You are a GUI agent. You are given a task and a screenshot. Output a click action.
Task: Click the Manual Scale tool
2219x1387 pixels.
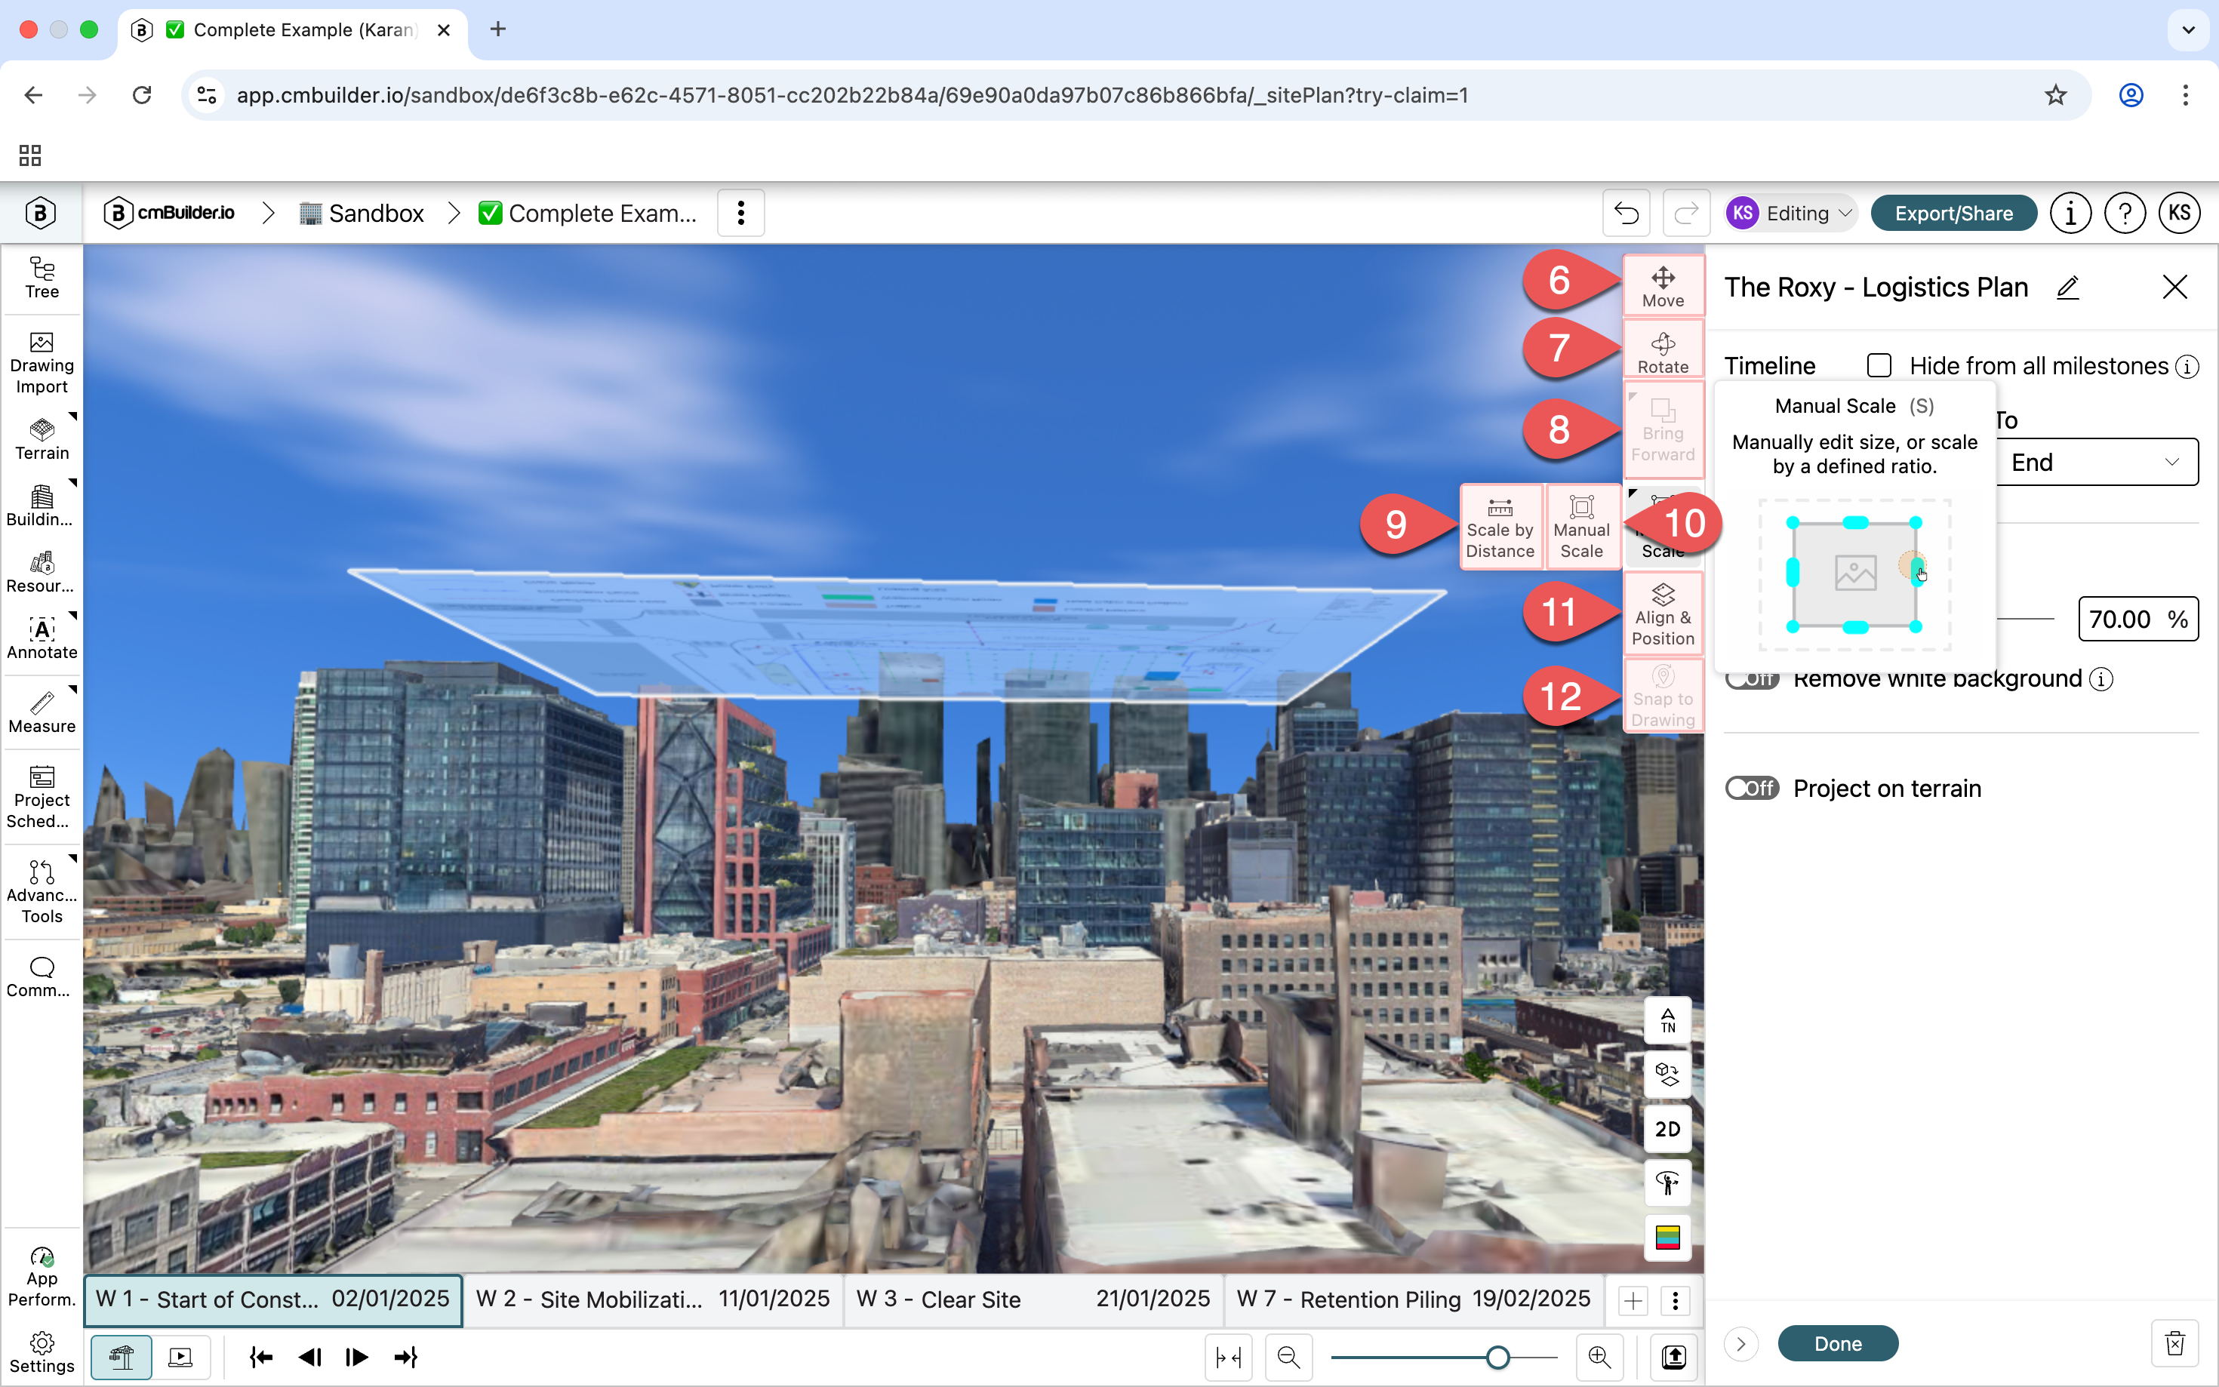coord(1581,527)
